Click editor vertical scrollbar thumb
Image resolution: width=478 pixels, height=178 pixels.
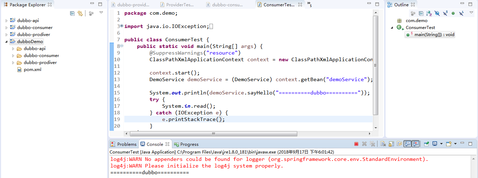coord(376,65)
